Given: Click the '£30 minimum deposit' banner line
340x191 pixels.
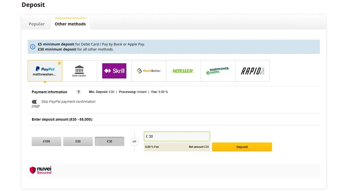Looking at the screenshot, I should (76, 49).
